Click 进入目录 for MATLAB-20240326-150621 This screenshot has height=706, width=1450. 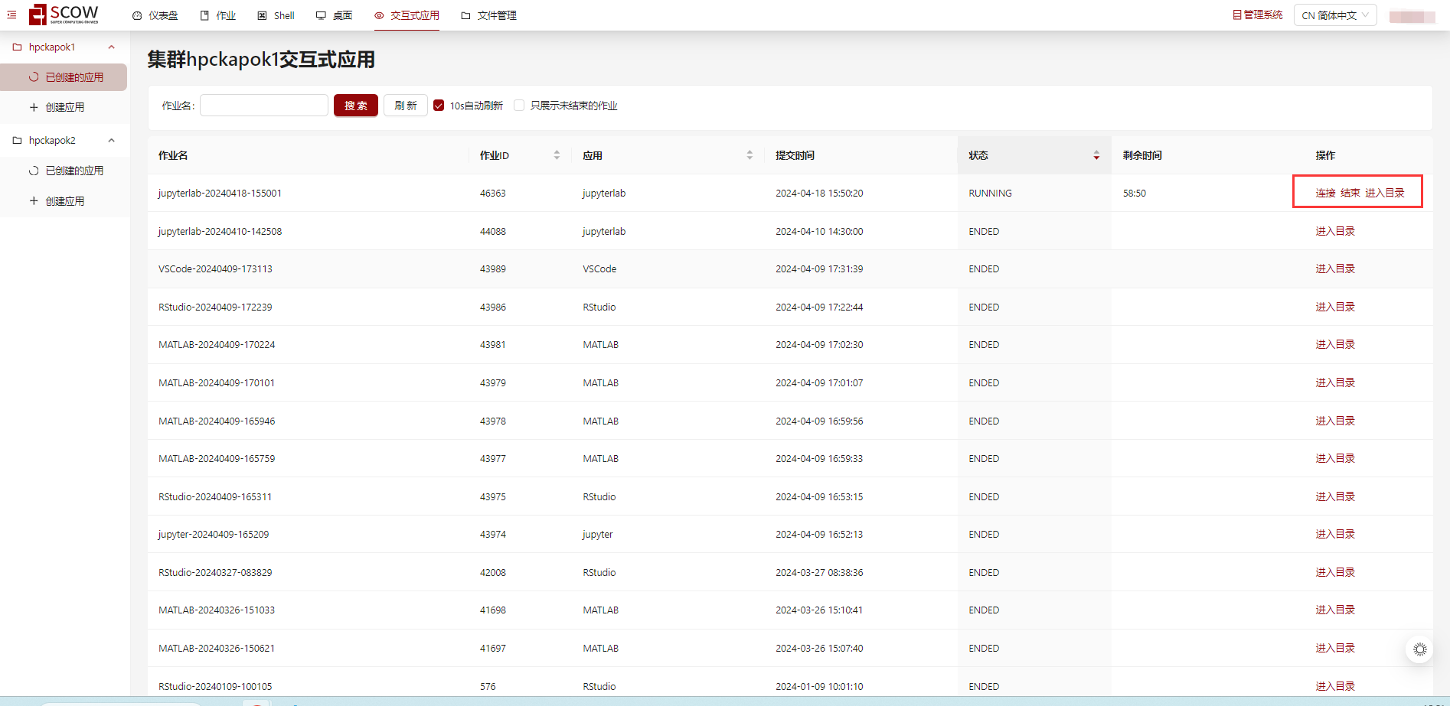pyautogui.click(x=1335, y=649)
